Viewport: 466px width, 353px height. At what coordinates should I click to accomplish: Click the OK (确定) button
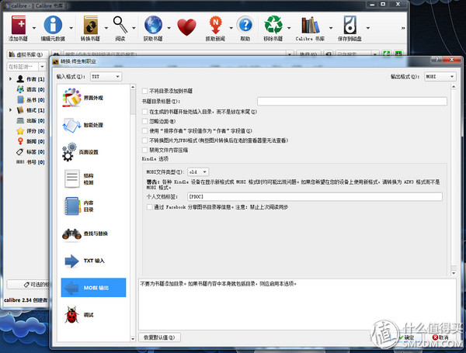[x=409, y=337]
